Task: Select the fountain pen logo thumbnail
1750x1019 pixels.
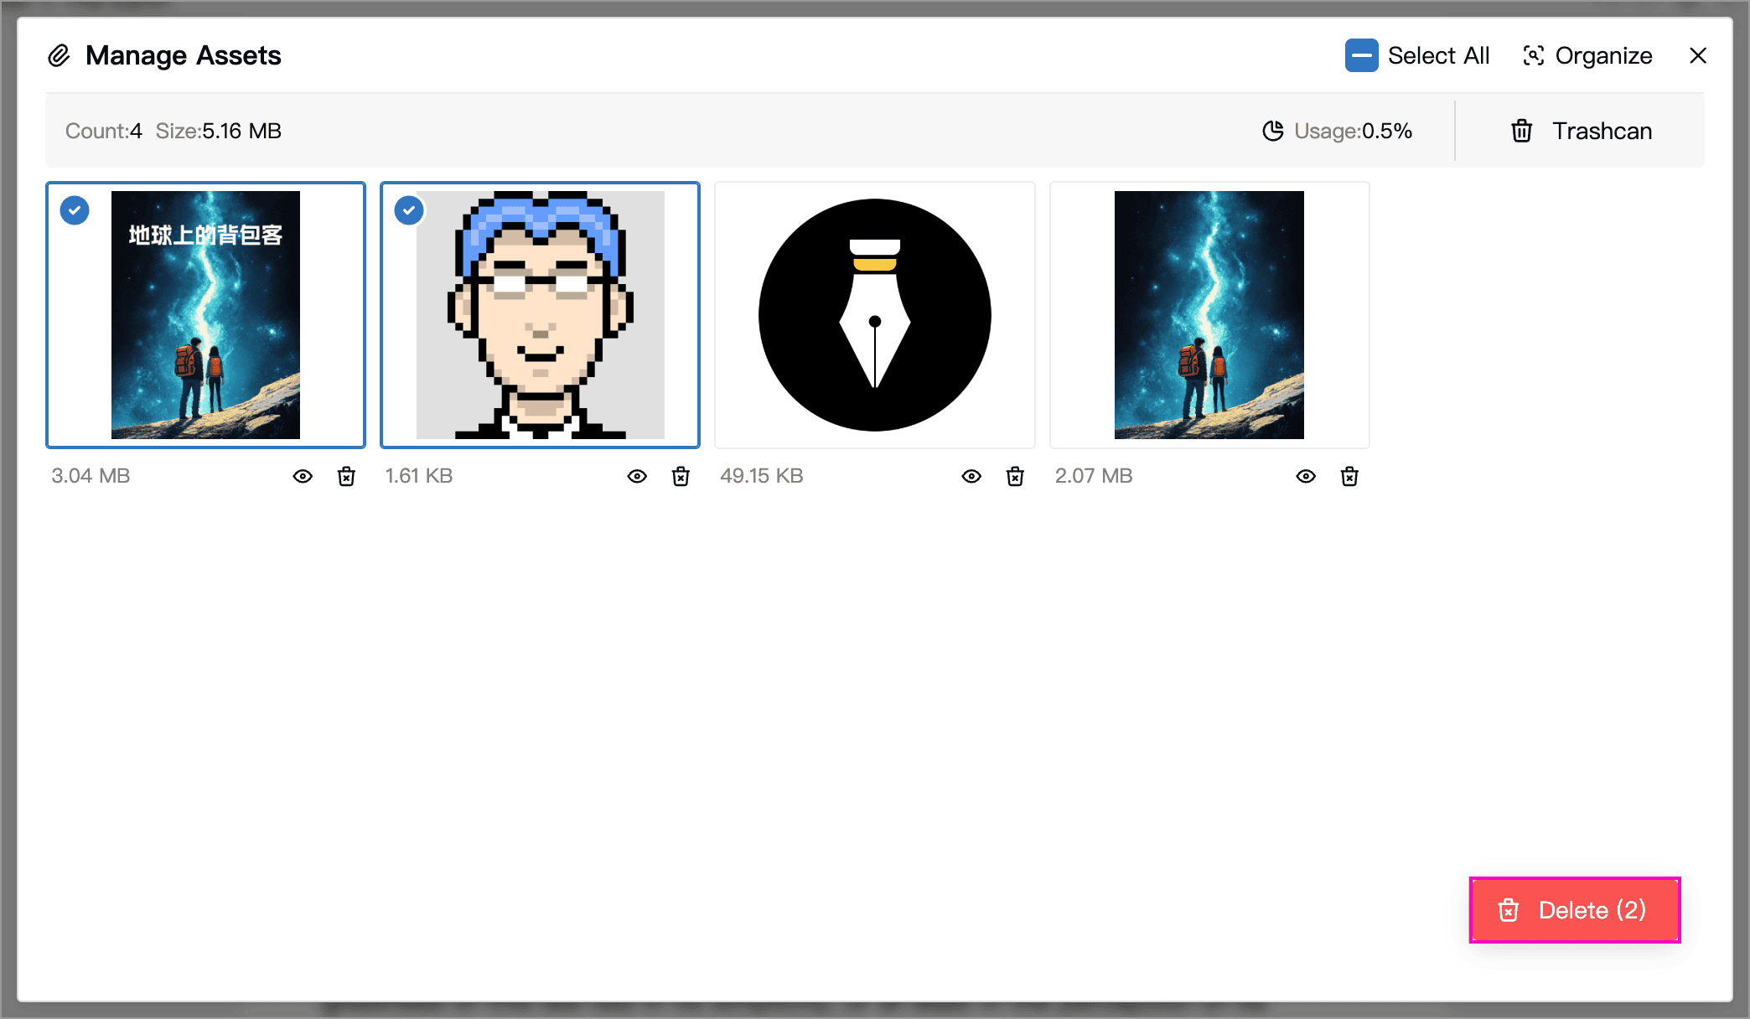Action: pos(875,315)
